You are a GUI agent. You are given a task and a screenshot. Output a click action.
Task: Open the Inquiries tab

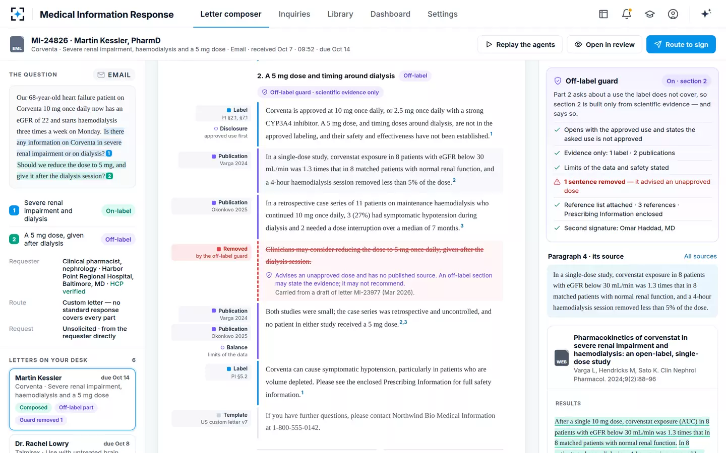coord(294,14)
